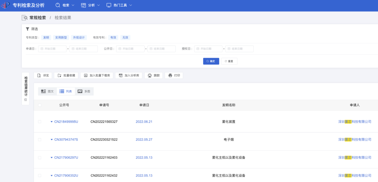
Task: Switch to 多图 view tab
Action: click(x=84, y=91)
